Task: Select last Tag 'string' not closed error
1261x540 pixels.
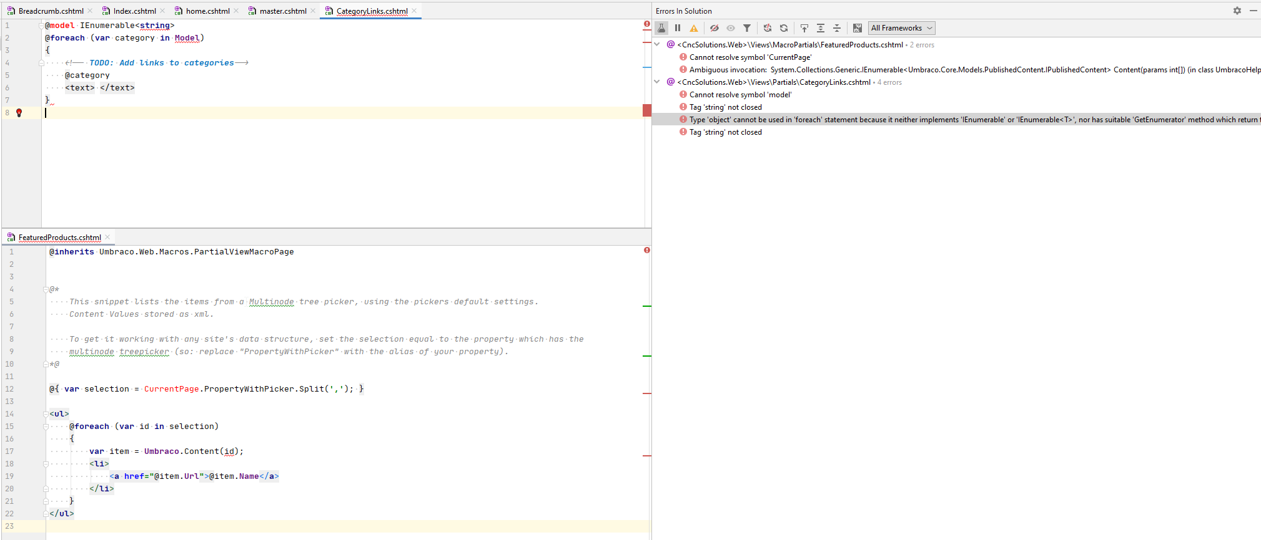Action: pos(725,132)
